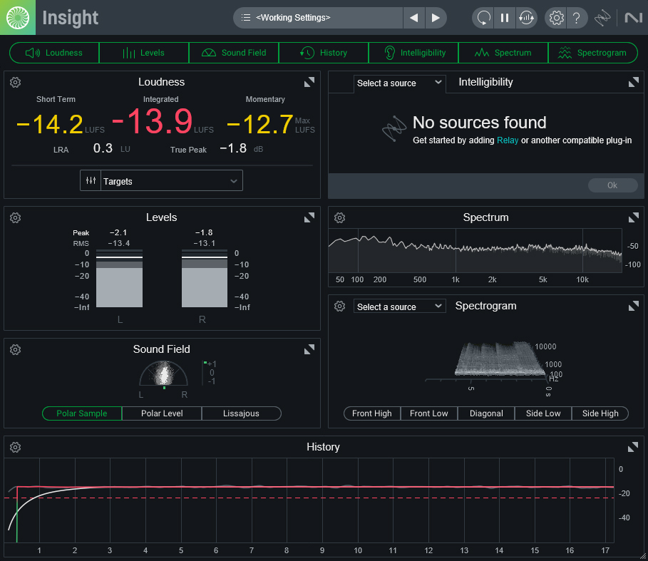Click the iZotope logo icon

pyautogui.click(x=17, y=17)
